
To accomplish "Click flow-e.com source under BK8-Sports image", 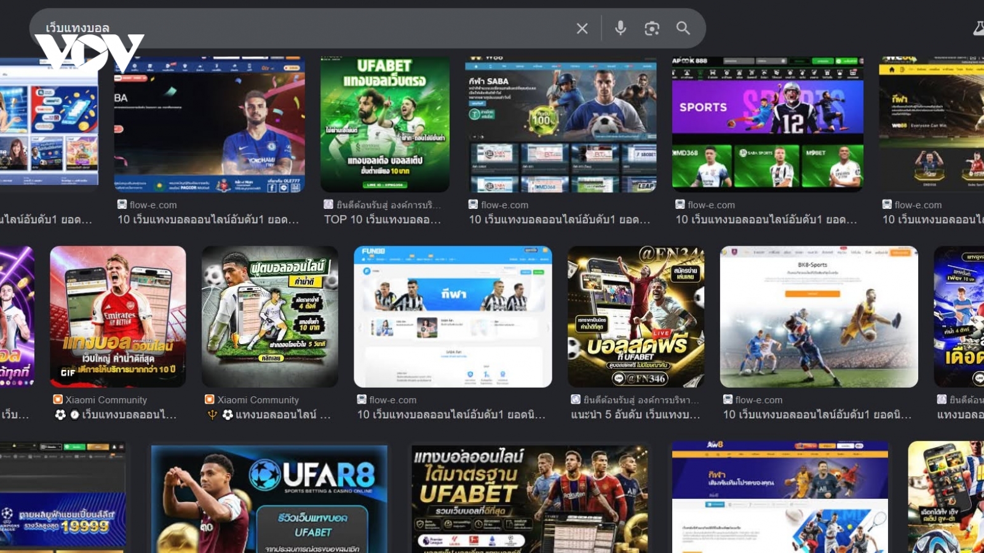I will 759,400.
